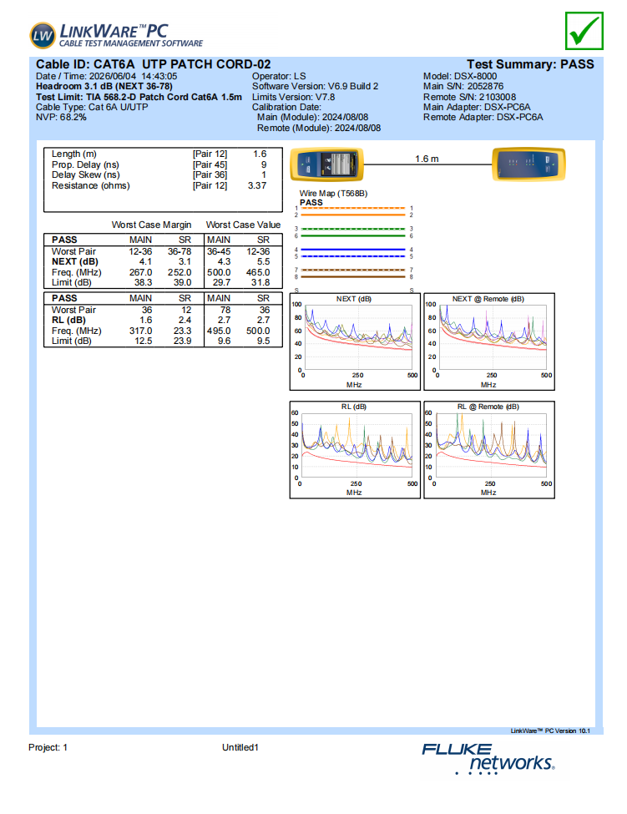The height and width of the screenshot is (814, 627).
Task: Click the Test Summary: PASS text
Action: click(530, 64)
